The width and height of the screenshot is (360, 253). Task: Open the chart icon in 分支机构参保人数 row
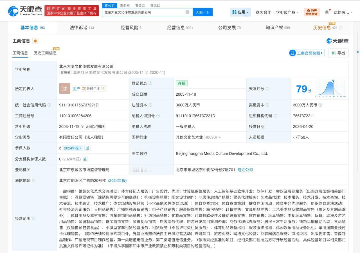click(85, 159)
